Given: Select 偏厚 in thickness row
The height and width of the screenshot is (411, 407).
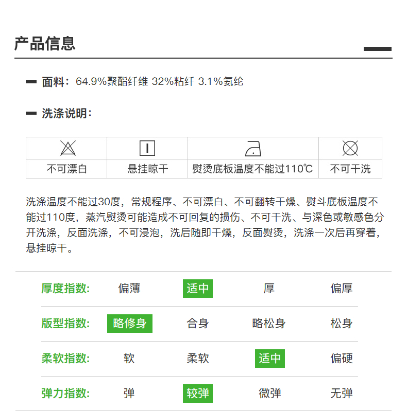Looking at the screenshot, I should [342, 289].
